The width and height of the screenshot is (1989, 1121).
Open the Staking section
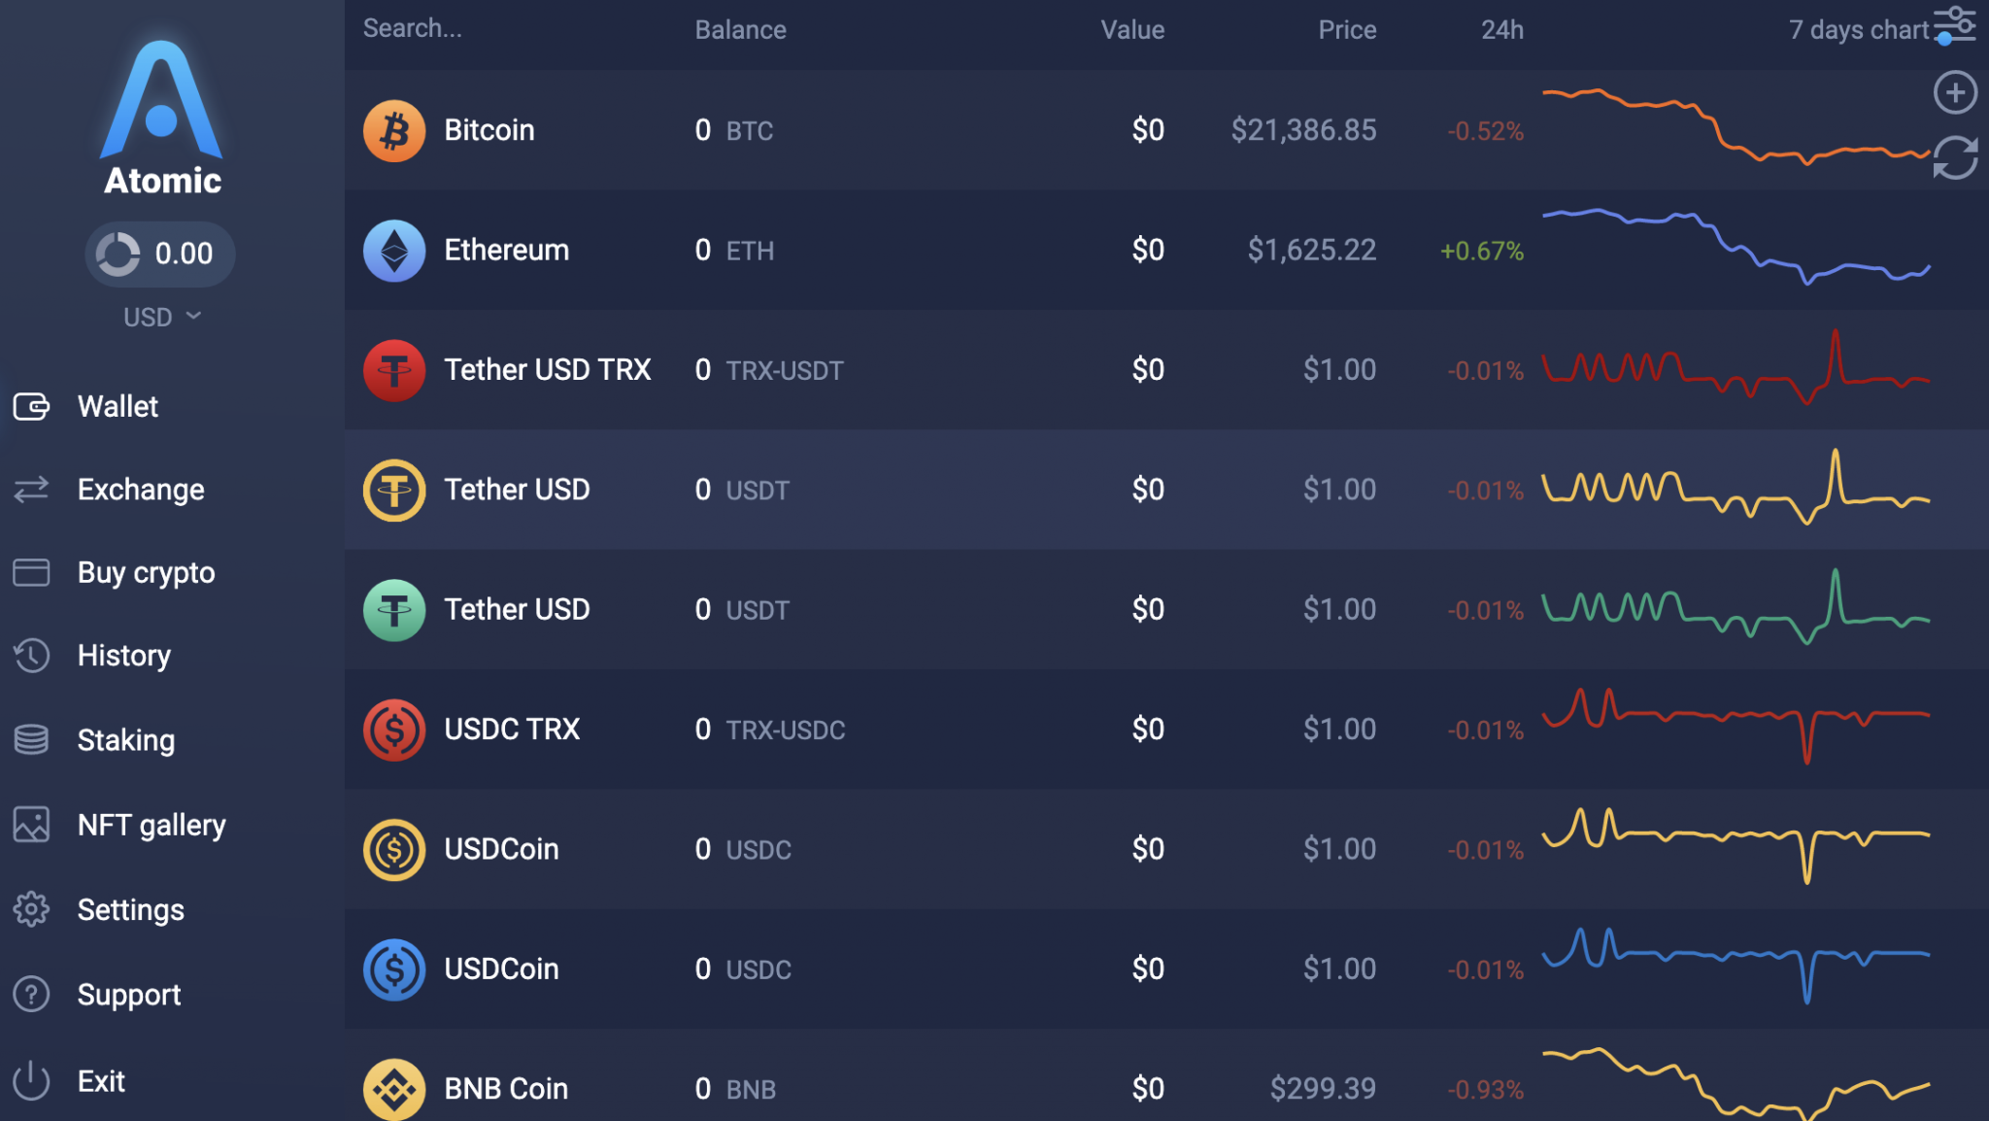pyautogui.click(x=125, y=739)
